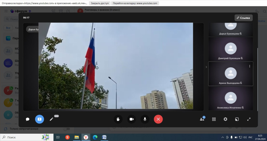Screen dimensions: 267x141
Task: Toggle Только непрочитанные switch
Action: click(x=66, y=129)
